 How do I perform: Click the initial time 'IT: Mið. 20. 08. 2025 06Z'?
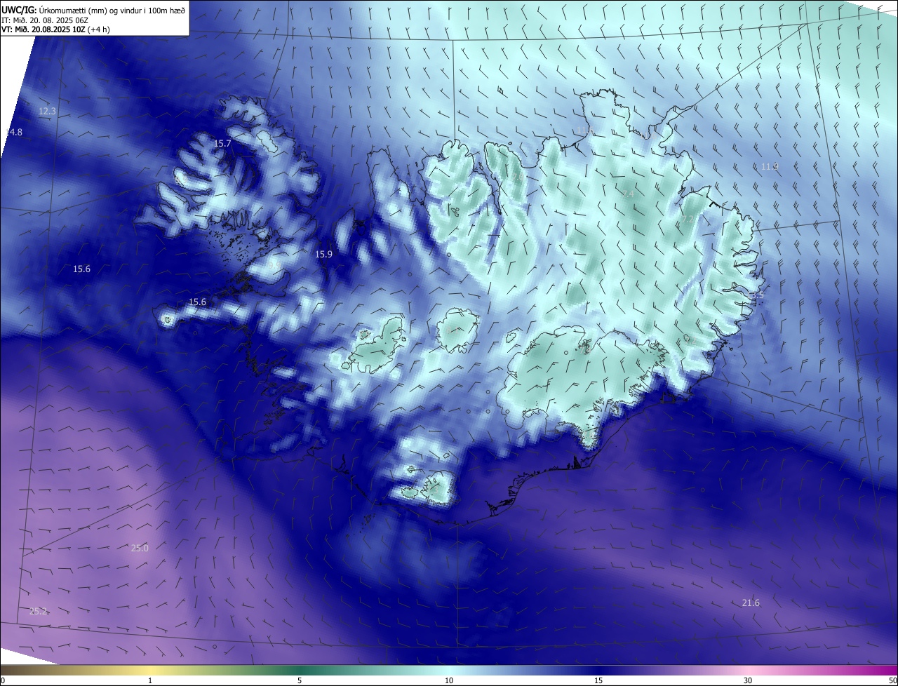coord(46,20)
